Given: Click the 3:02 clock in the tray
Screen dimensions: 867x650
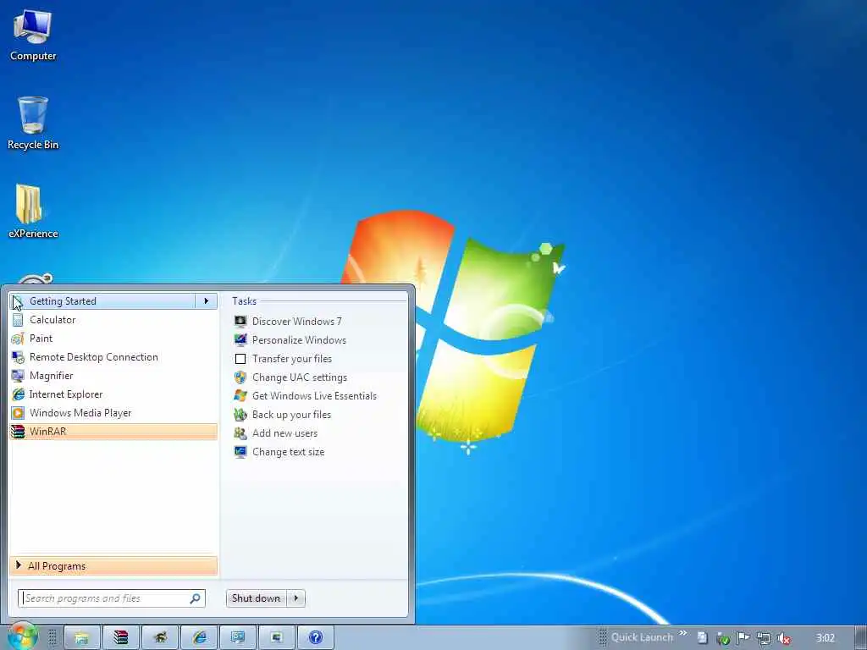Looking at the screenshot, I should click(826, 638).
